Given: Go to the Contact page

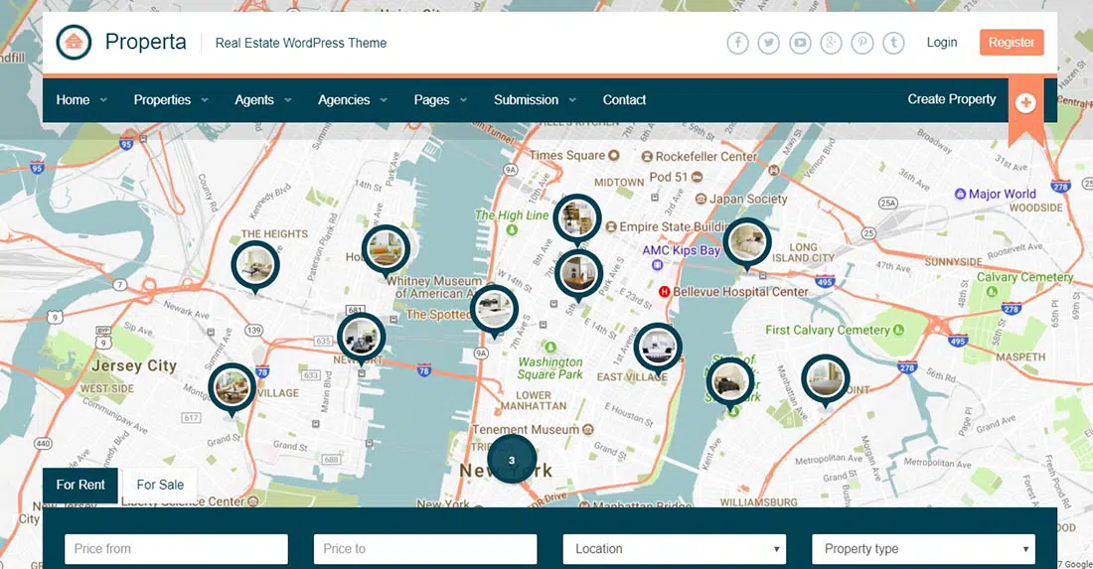Looking at the screenshot, I should click(624, 100).
